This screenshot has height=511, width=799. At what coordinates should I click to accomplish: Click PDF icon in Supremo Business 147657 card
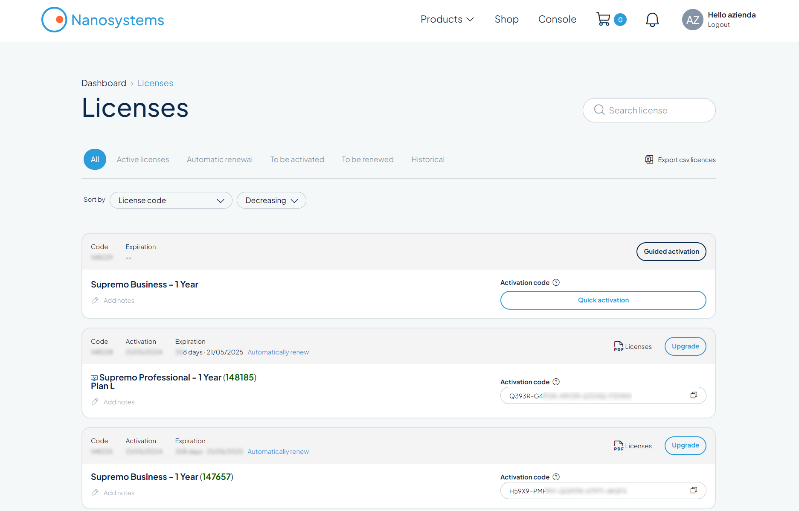(619, 446)
